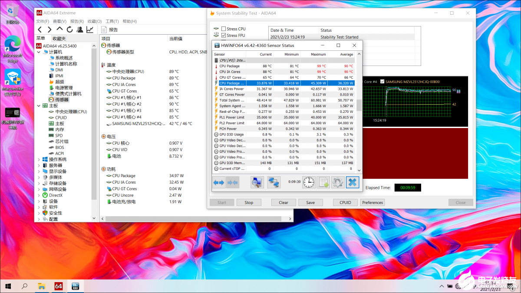Click HWiNFO collapse columns arrows icon
The height and width of the screenshot is (293, 521).
[233, 182]
